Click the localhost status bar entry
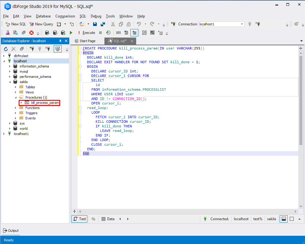The height and width of the screenshot is (244, 305). coord(241,219)
